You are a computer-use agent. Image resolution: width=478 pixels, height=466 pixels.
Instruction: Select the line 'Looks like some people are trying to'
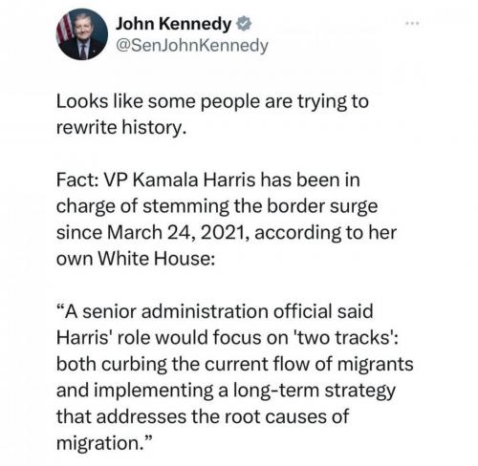(x=212, y=102)
